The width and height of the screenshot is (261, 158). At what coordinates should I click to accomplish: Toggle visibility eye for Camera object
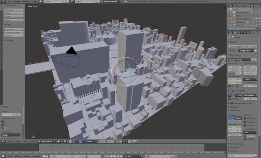coord(253,22)
